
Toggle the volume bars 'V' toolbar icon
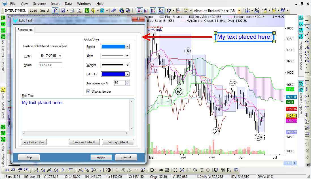pos(146,10)
